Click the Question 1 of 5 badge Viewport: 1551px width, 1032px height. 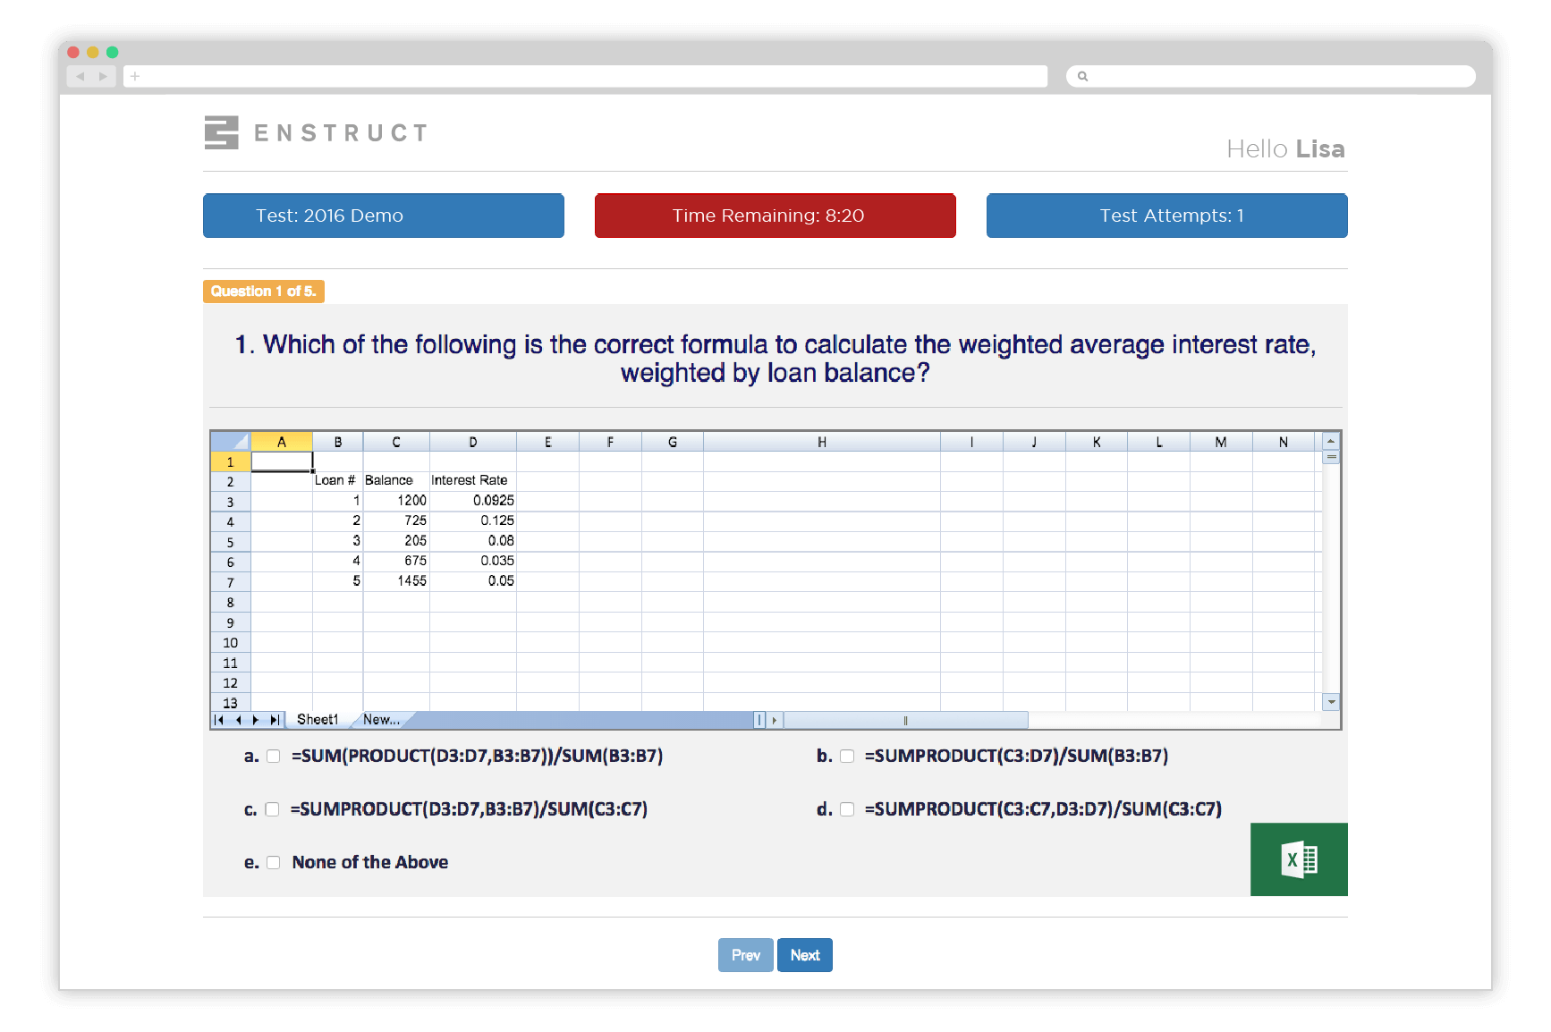[264, 292]
